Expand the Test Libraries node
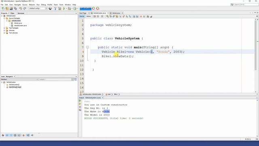 (x=4, y=33)
